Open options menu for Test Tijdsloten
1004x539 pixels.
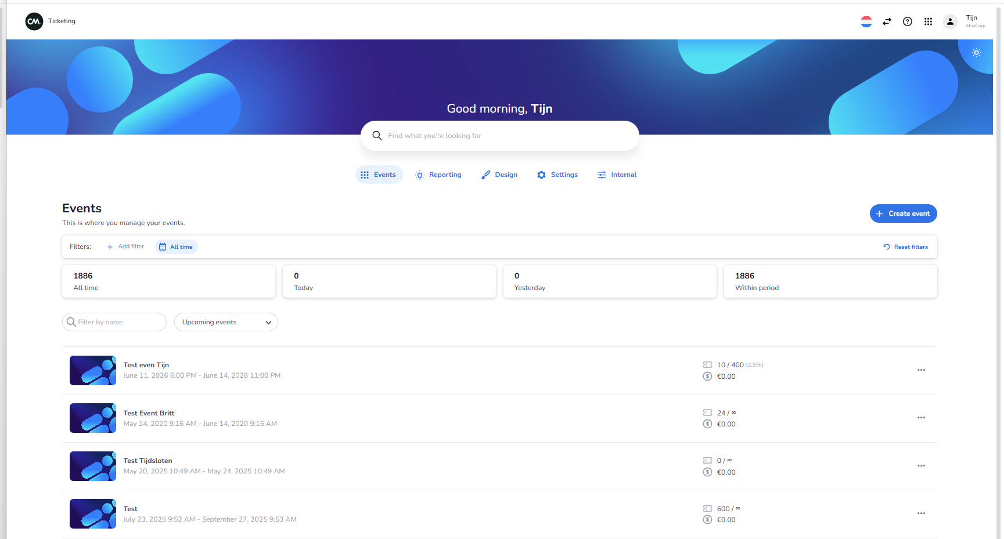[921, 466]
